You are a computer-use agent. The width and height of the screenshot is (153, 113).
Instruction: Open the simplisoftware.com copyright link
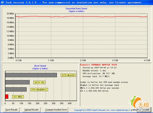[x=102, y=110]
